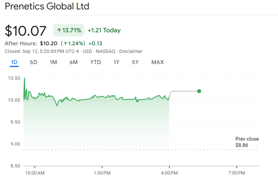Show the 5Y price chart

click(135, 62)
